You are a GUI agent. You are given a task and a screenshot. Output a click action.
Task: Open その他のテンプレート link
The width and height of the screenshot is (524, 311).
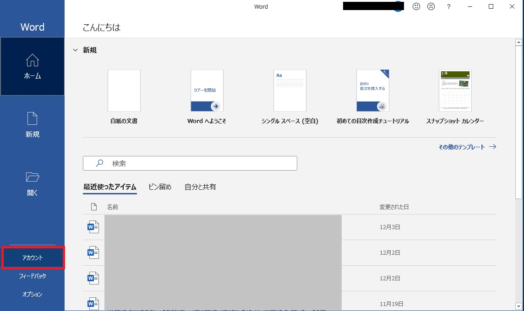[x=462, y=147]
